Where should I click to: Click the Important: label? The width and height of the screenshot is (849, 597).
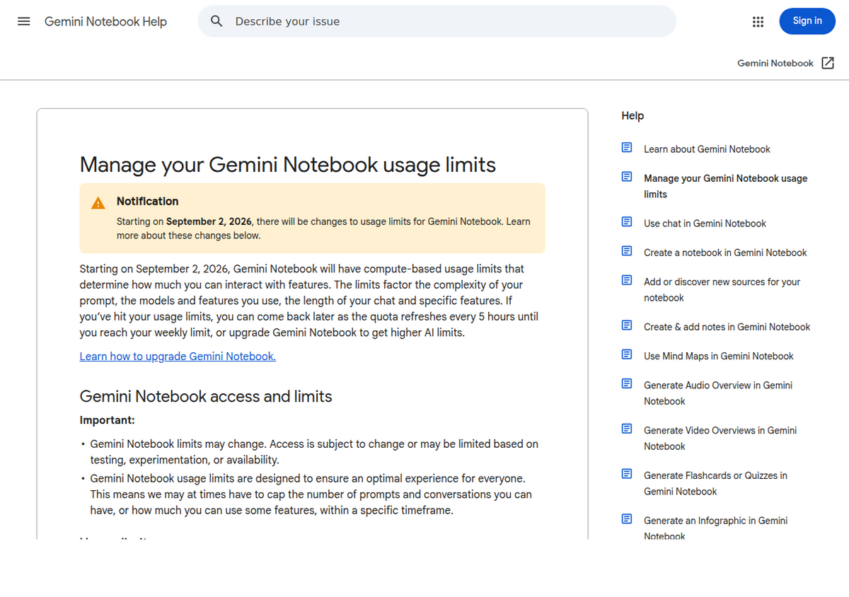(x=107, y=419)
